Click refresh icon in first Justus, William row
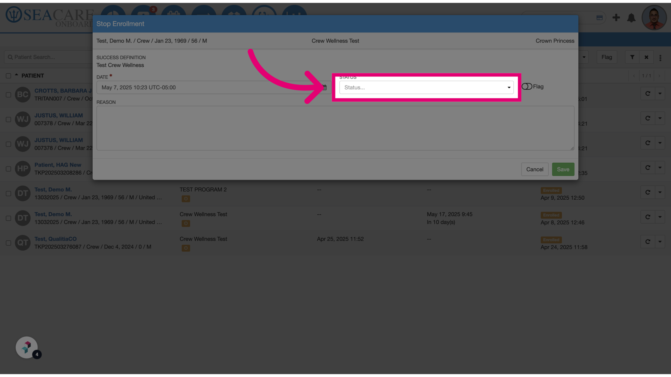 (648, 118)
